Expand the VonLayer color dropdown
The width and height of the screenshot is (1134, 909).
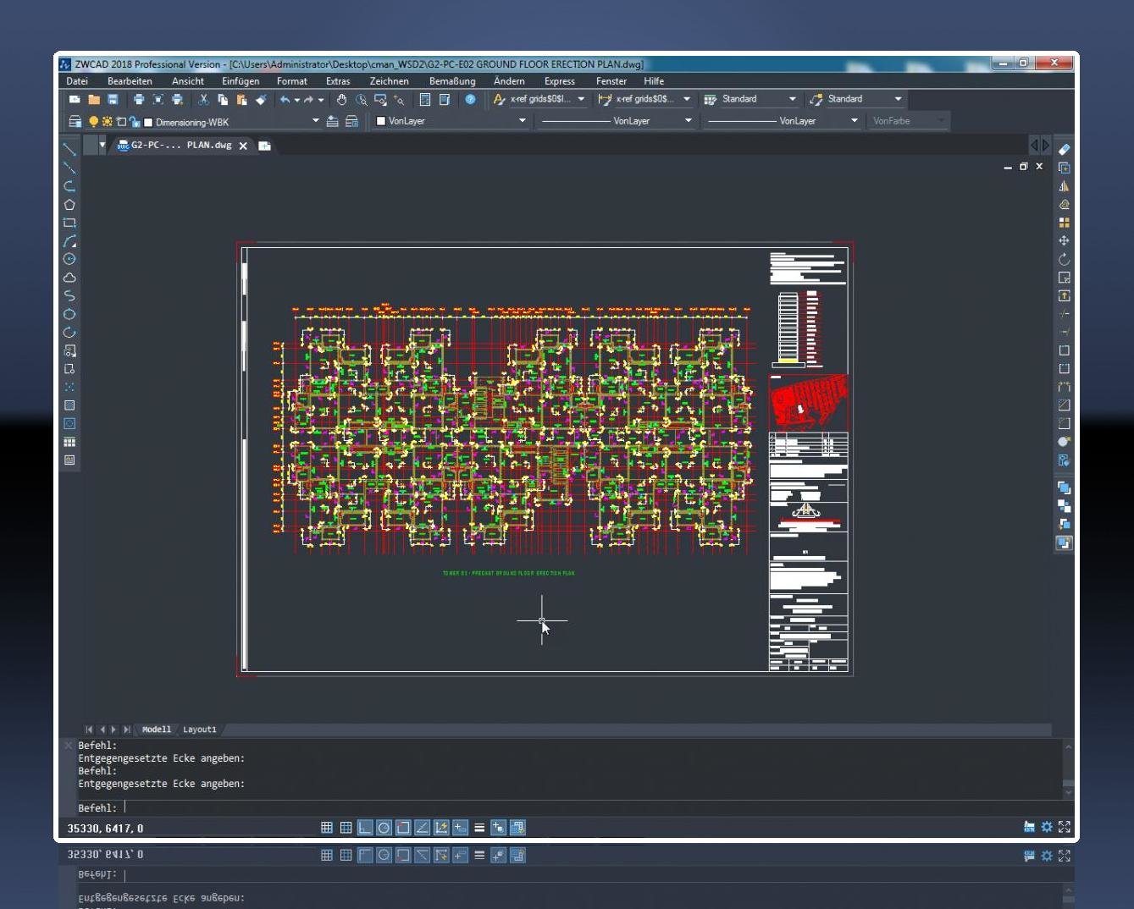(x=522, y=121)
